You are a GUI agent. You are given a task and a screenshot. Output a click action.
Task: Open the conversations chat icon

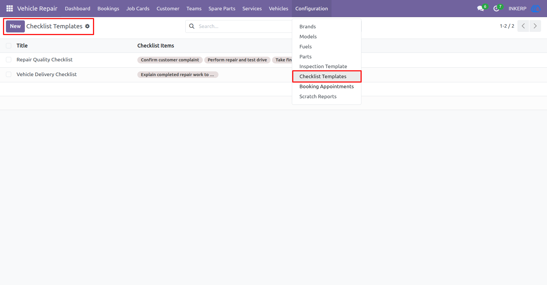(481, 9)
